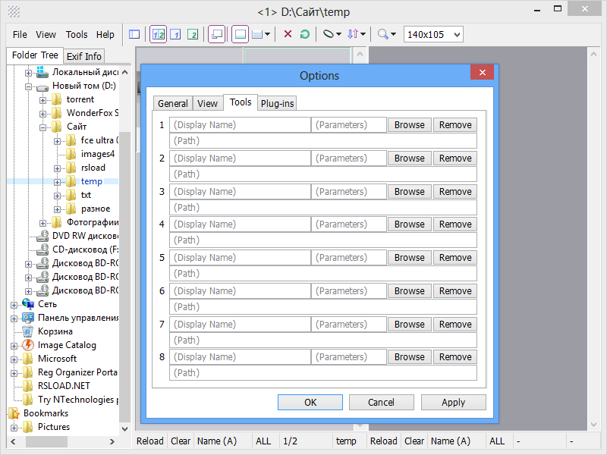Click the Display Name field of tool 5

click(240, 258)
